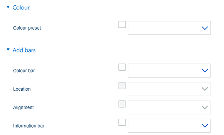
Task: Click the disabled Location combo box field
Action: [x=164, y=89]
